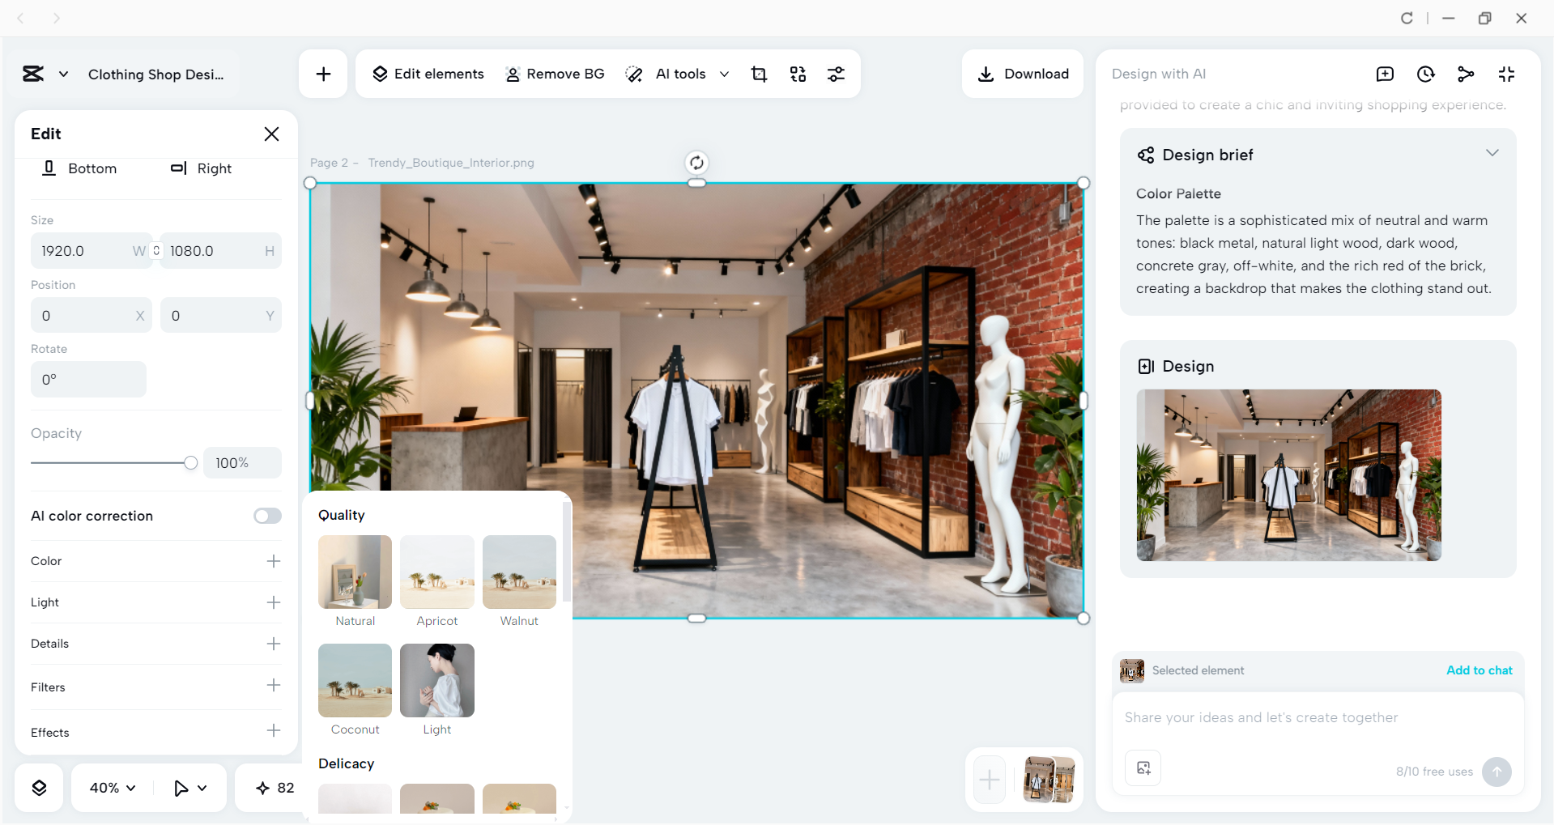This screenshot has height=825, width=1554.
Task: Open the Clothing Shop project switcher
Action: 63,74
